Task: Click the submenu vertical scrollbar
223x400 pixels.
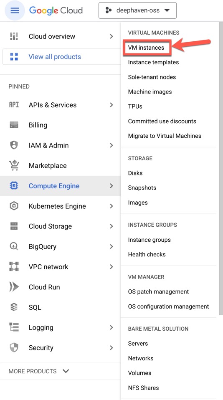Action: [x=221, y=169]
